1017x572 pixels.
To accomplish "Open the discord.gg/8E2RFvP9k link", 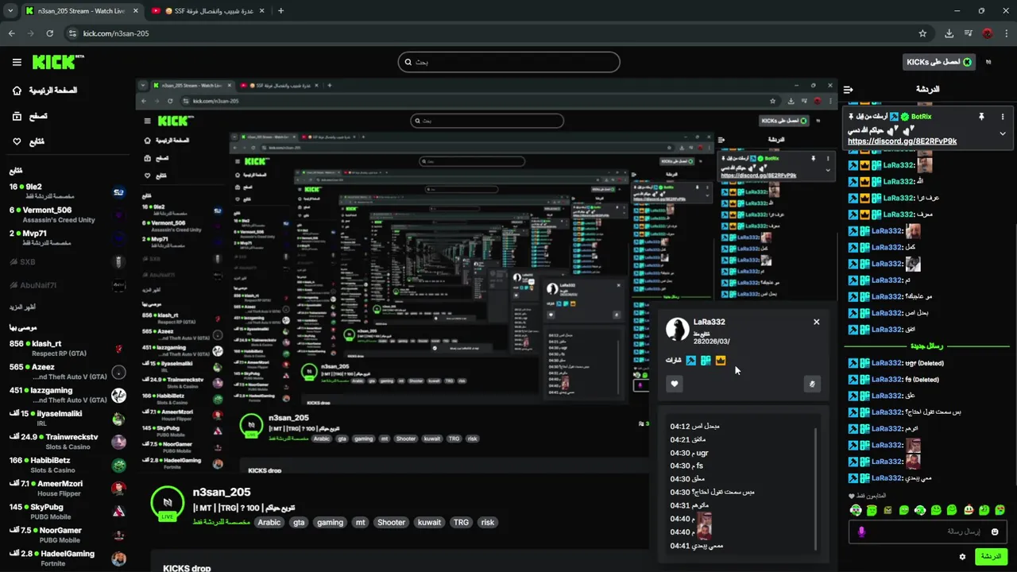I will tap(902, 141).
